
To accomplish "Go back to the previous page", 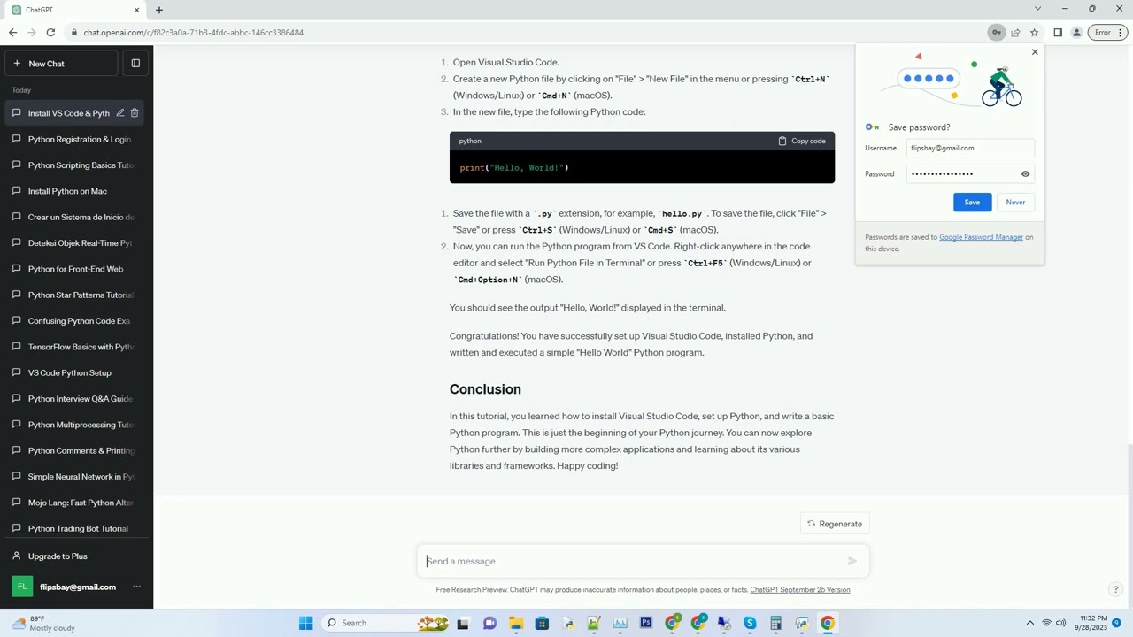I will [12, 33].
